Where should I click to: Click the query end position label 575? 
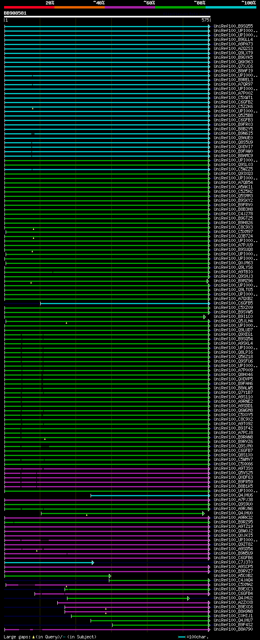(x=205, y=20)
